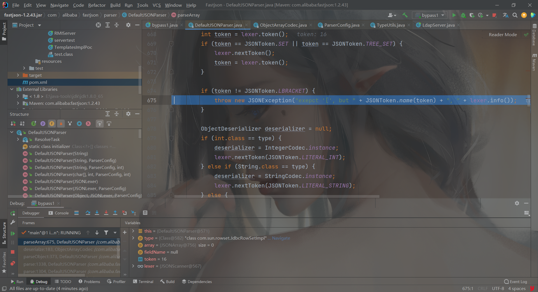
Task: Toggle Sort by Visibility in the Structure toolbar
Action: (13, 124)
